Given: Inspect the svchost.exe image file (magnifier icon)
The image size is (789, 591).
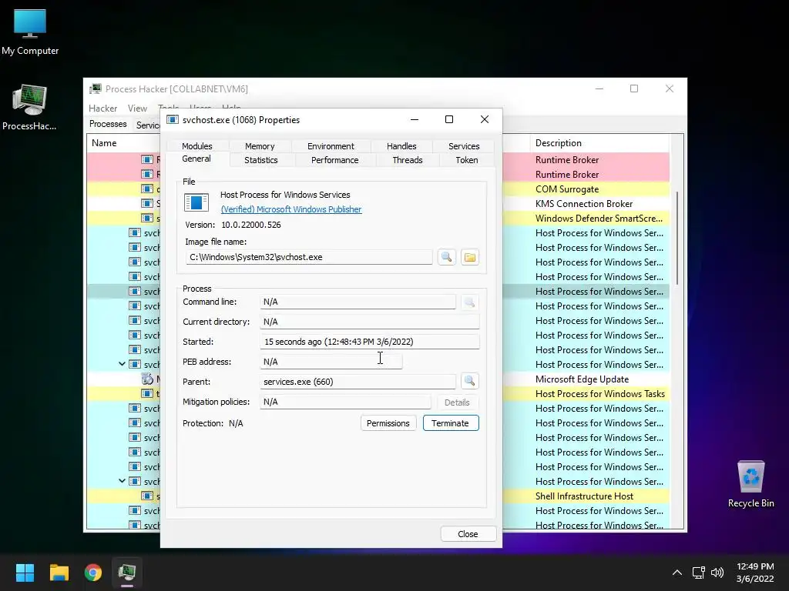Looking at the screenshot, I should [446, 257].
